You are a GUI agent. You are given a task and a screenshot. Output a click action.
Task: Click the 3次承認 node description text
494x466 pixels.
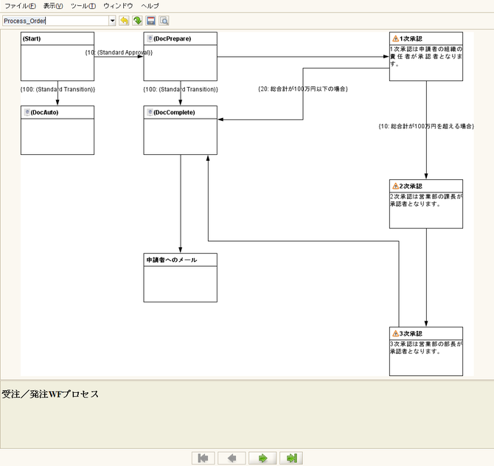[426, 347]
